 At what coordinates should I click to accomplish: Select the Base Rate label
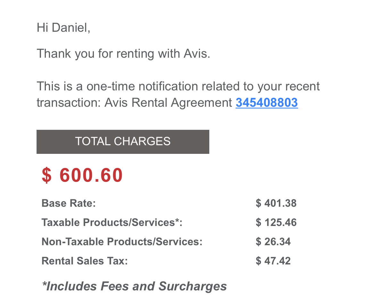tap(69, 203)
